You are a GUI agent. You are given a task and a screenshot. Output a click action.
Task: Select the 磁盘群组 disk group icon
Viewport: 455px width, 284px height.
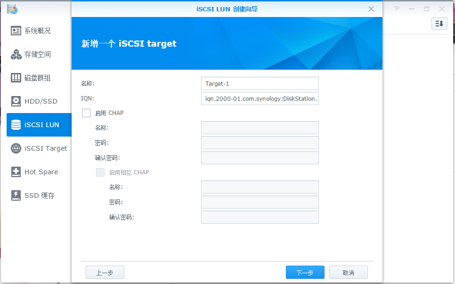(x=16, y=78)
